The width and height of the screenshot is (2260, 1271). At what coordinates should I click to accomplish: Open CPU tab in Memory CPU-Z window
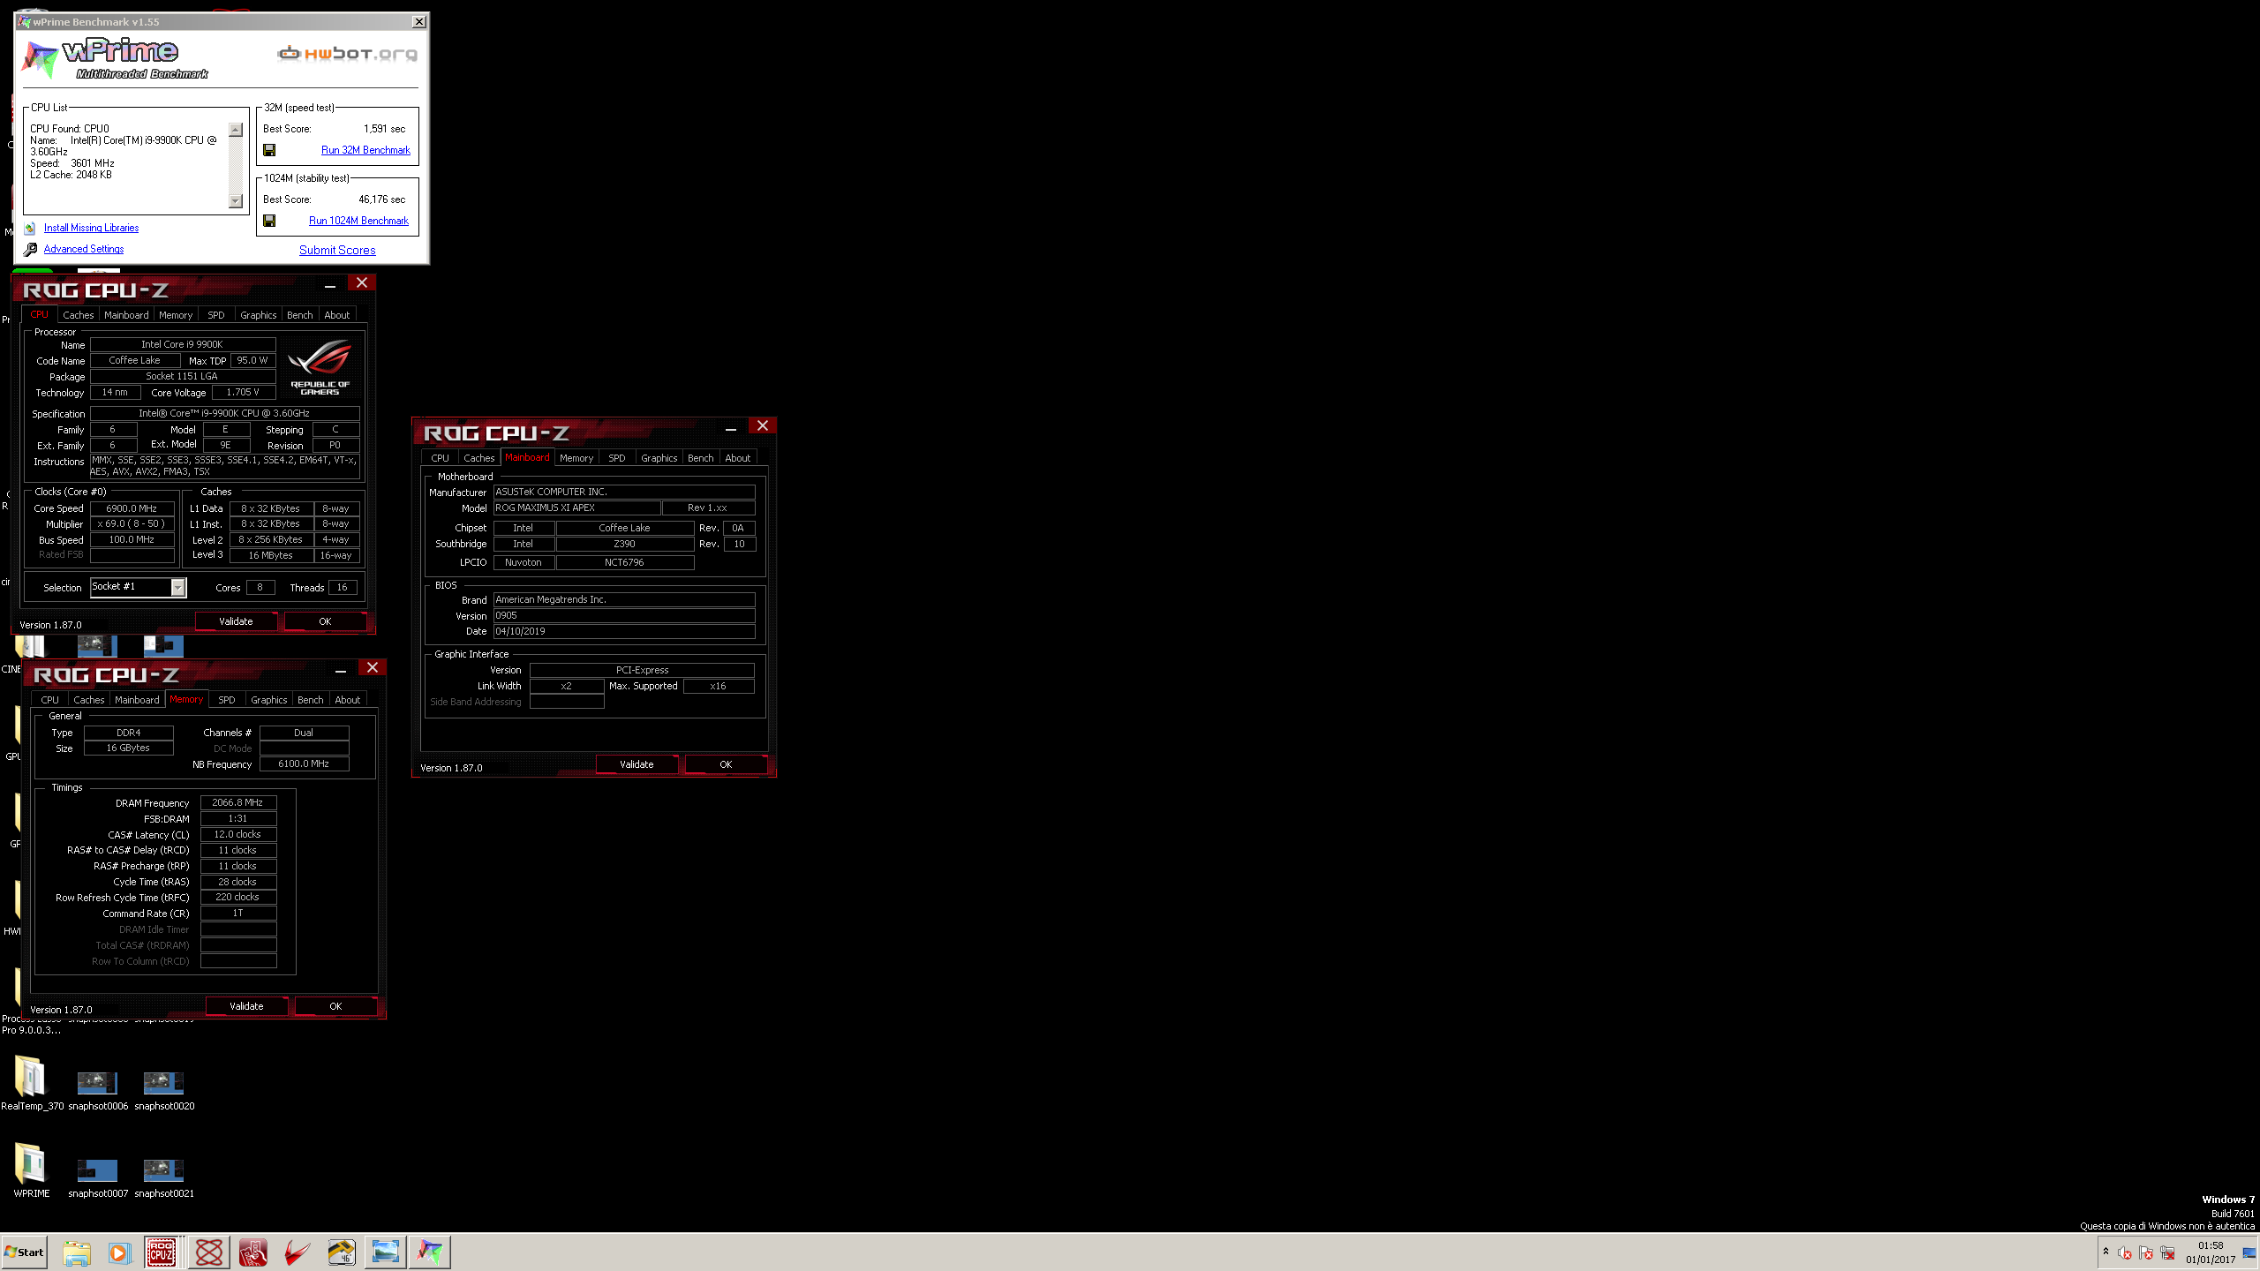coord(50,700)
